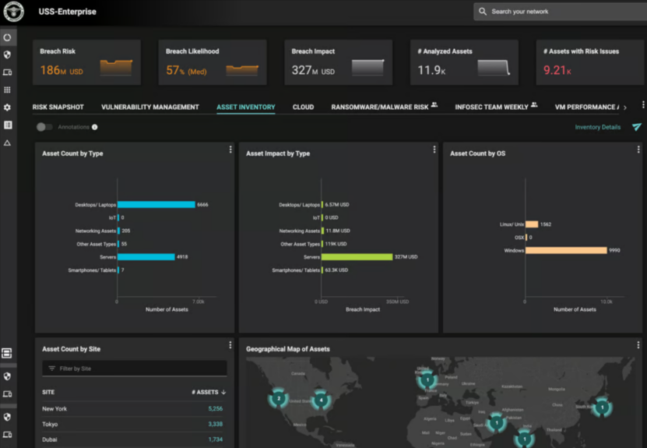Viewport: 647px width, 448px height.
Task: Open the Cloud tab
Action: point(304,107)
